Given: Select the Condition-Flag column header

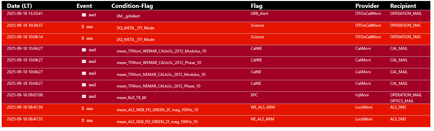Looking at the screenshot, I should coord(132,6).
